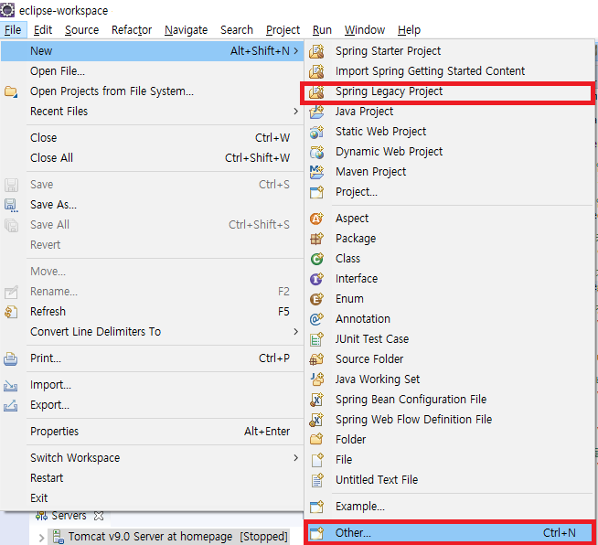Open the Source menu
The width and height of the screenshot is (598, 545).
tap(81, 30)
